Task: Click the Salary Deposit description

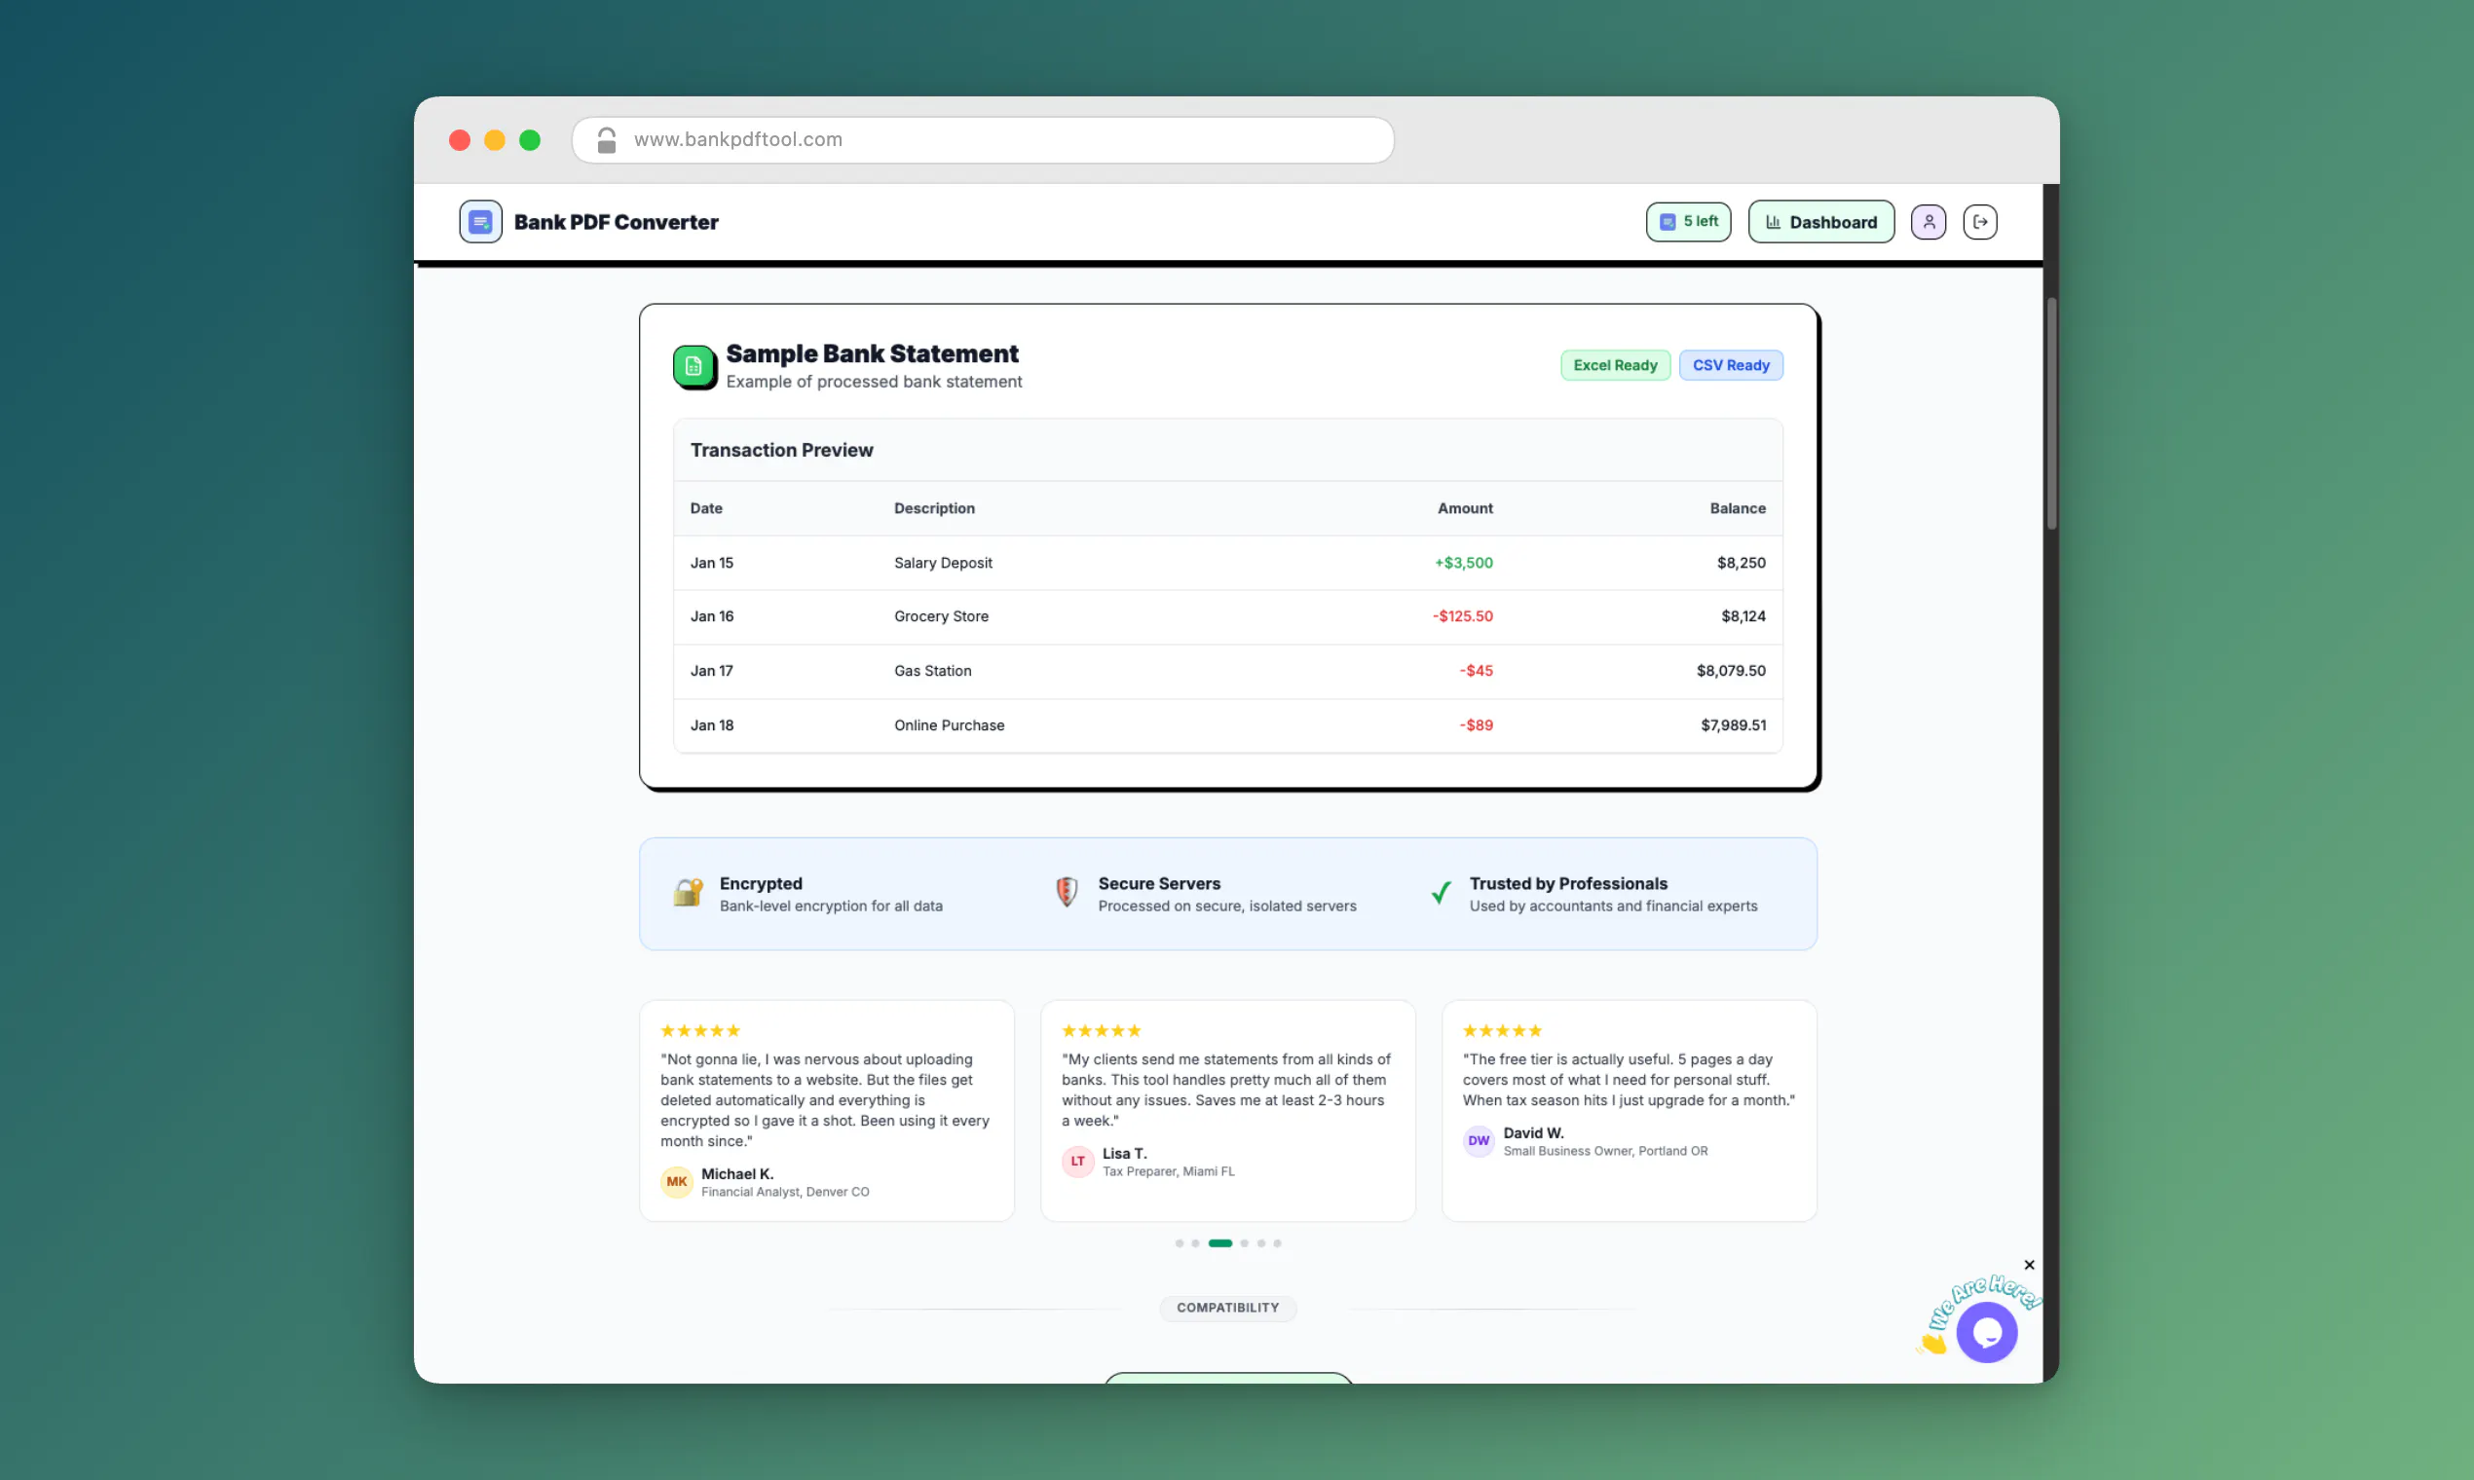Action: click(943, 563)
